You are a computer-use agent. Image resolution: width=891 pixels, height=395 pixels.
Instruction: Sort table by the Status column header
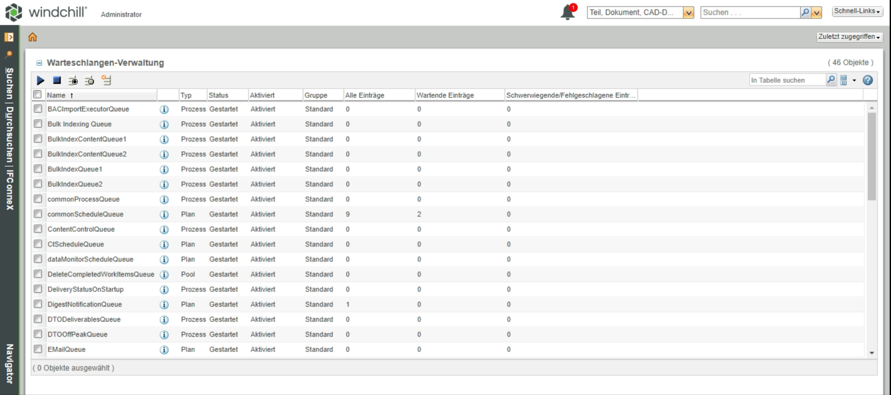(x=218, y=95)
